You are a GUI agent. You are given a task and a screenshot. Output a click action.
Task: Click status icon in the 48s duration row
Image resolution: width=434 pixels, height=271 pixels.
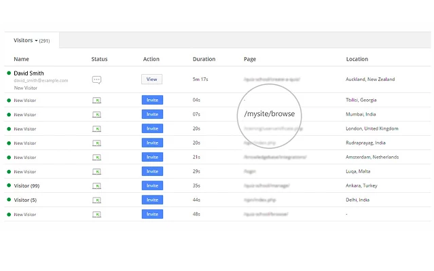pos(96,214)
